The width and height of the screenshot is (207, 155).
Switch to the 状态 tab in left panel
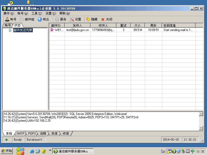click(18, 25)
